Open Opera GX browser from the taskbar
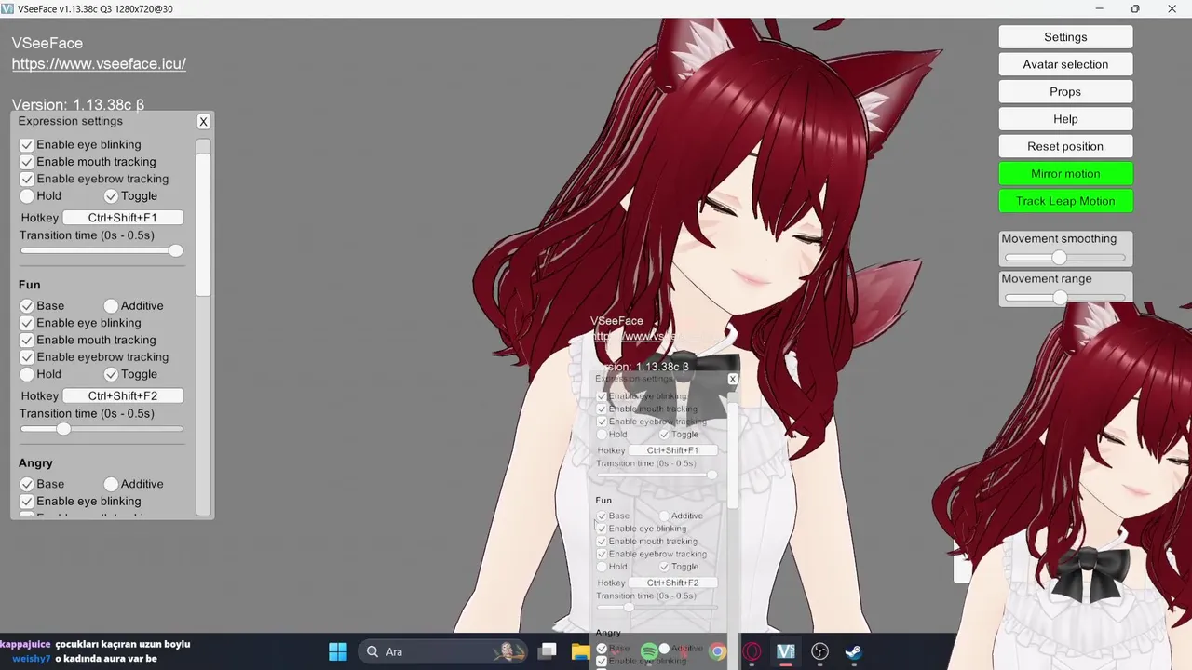The image size is (1192, 670). pos(752,651)
